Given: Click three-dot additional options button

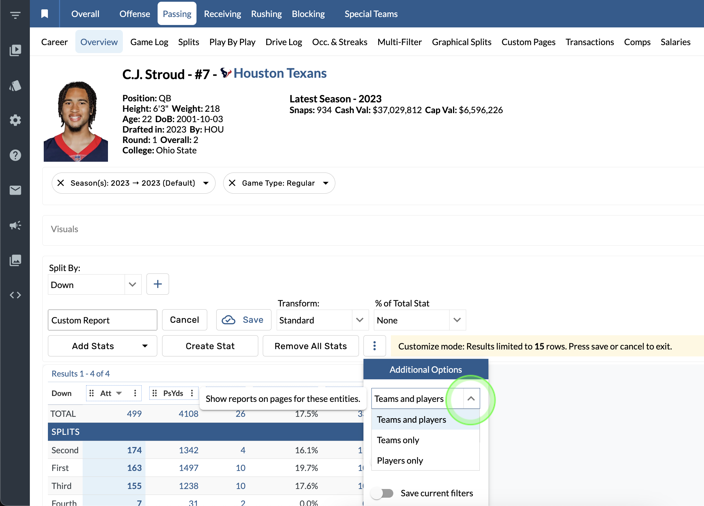Looking at the screenshot, I should (x=374, y=346).
